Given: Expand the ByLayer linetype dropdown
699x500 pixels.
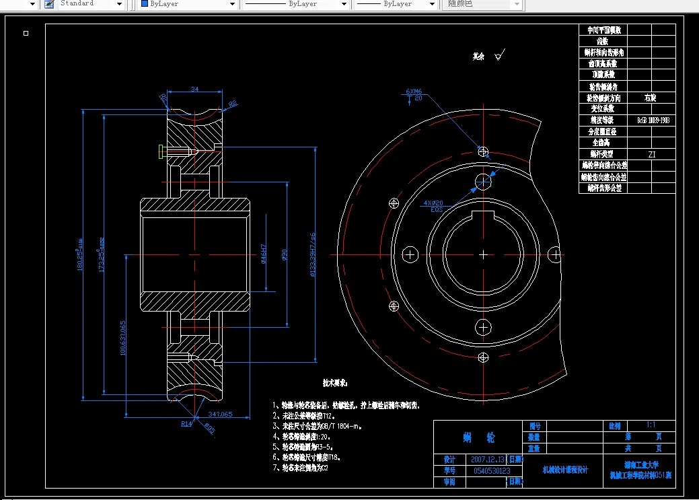Looking at the screenshot, I should point(344,4).
